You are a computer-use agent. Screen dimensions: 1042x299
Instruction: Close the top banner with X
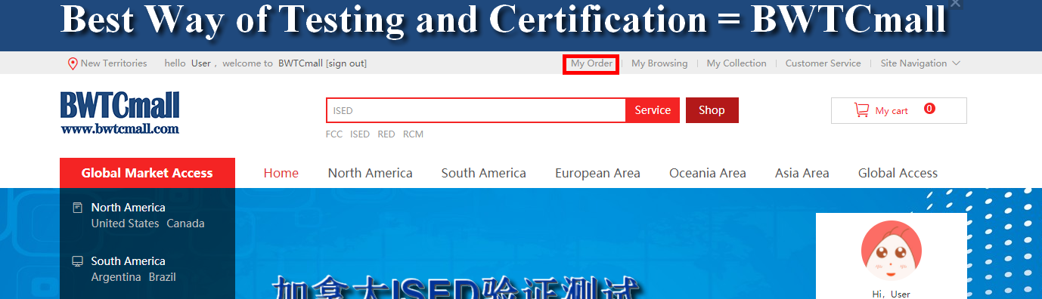(x=956, y=4)
